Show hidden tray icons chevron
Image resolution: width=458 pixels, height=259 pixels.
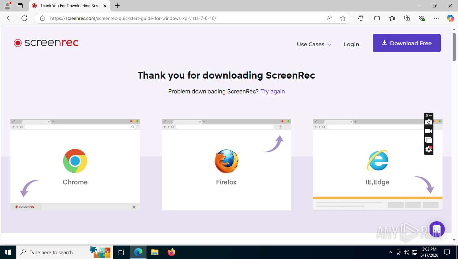[x=390, y=252]
